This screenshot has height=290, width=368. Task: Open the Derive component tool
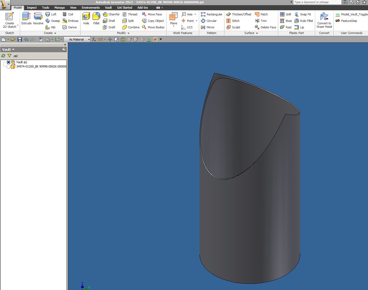(x=69, y=27)
